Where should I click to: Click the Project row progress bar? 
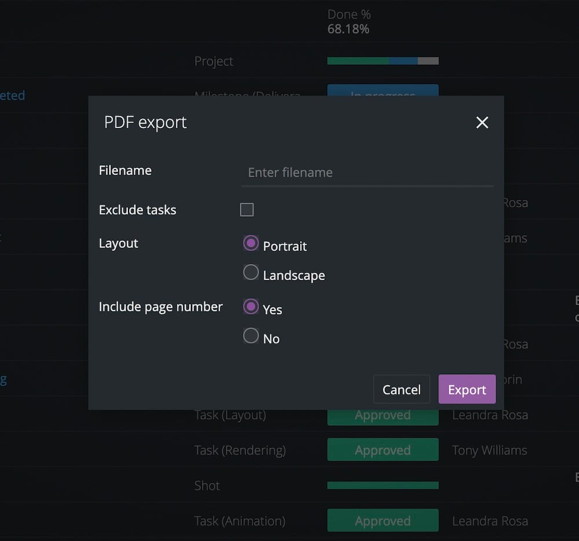(x=383, y=61)
